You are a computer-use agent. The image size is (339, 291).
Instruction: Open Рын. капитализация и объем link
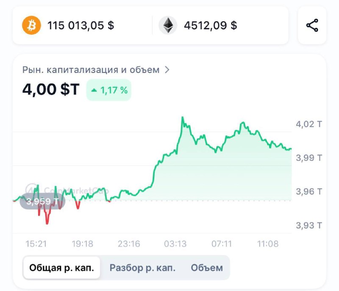91,70
